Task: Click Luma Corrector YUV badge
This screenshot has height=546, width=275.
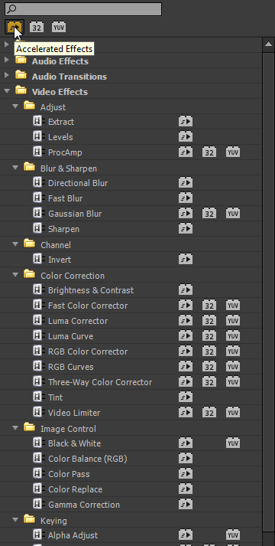Action: [x=233, y=320]
